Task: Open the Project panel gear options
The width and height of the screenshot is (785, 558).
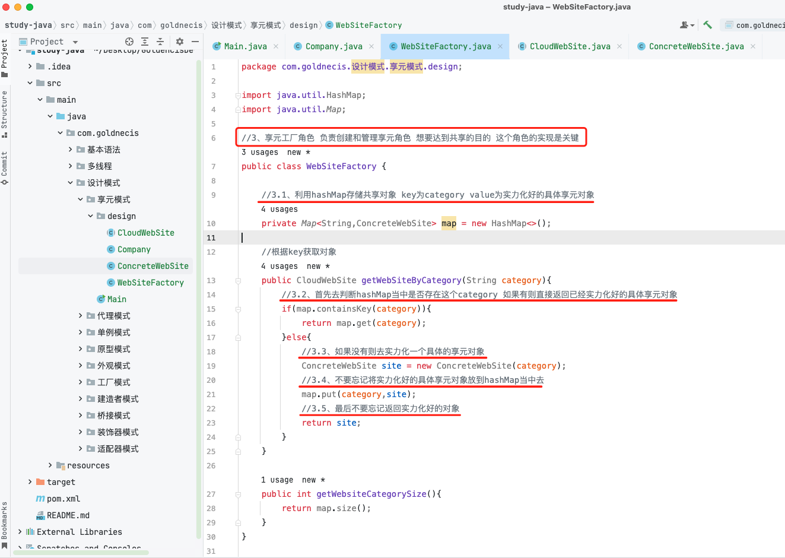Action: click(x=180, y=42)
